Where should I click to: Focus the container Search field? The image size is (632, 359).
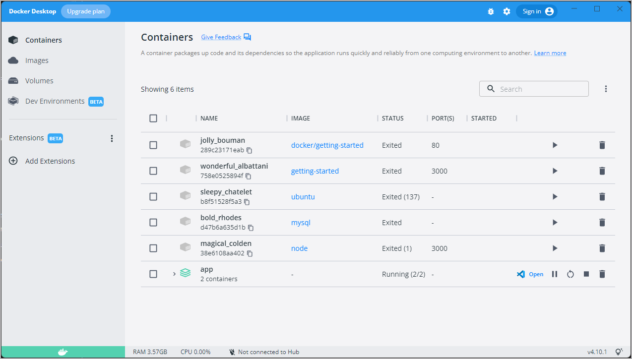click(x=534, y=89)
